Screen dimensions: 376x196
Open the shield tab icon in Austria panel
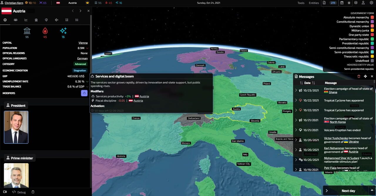[x=46, y=20]
